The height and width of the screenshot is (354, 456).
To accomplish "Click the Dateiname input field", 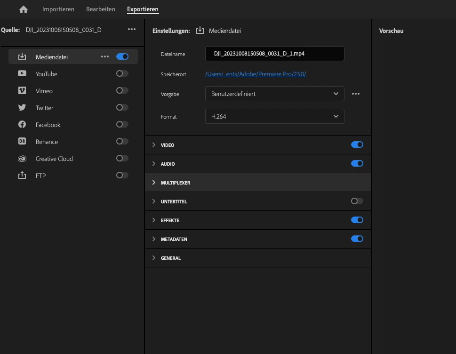I will click(x=274, y=54).
